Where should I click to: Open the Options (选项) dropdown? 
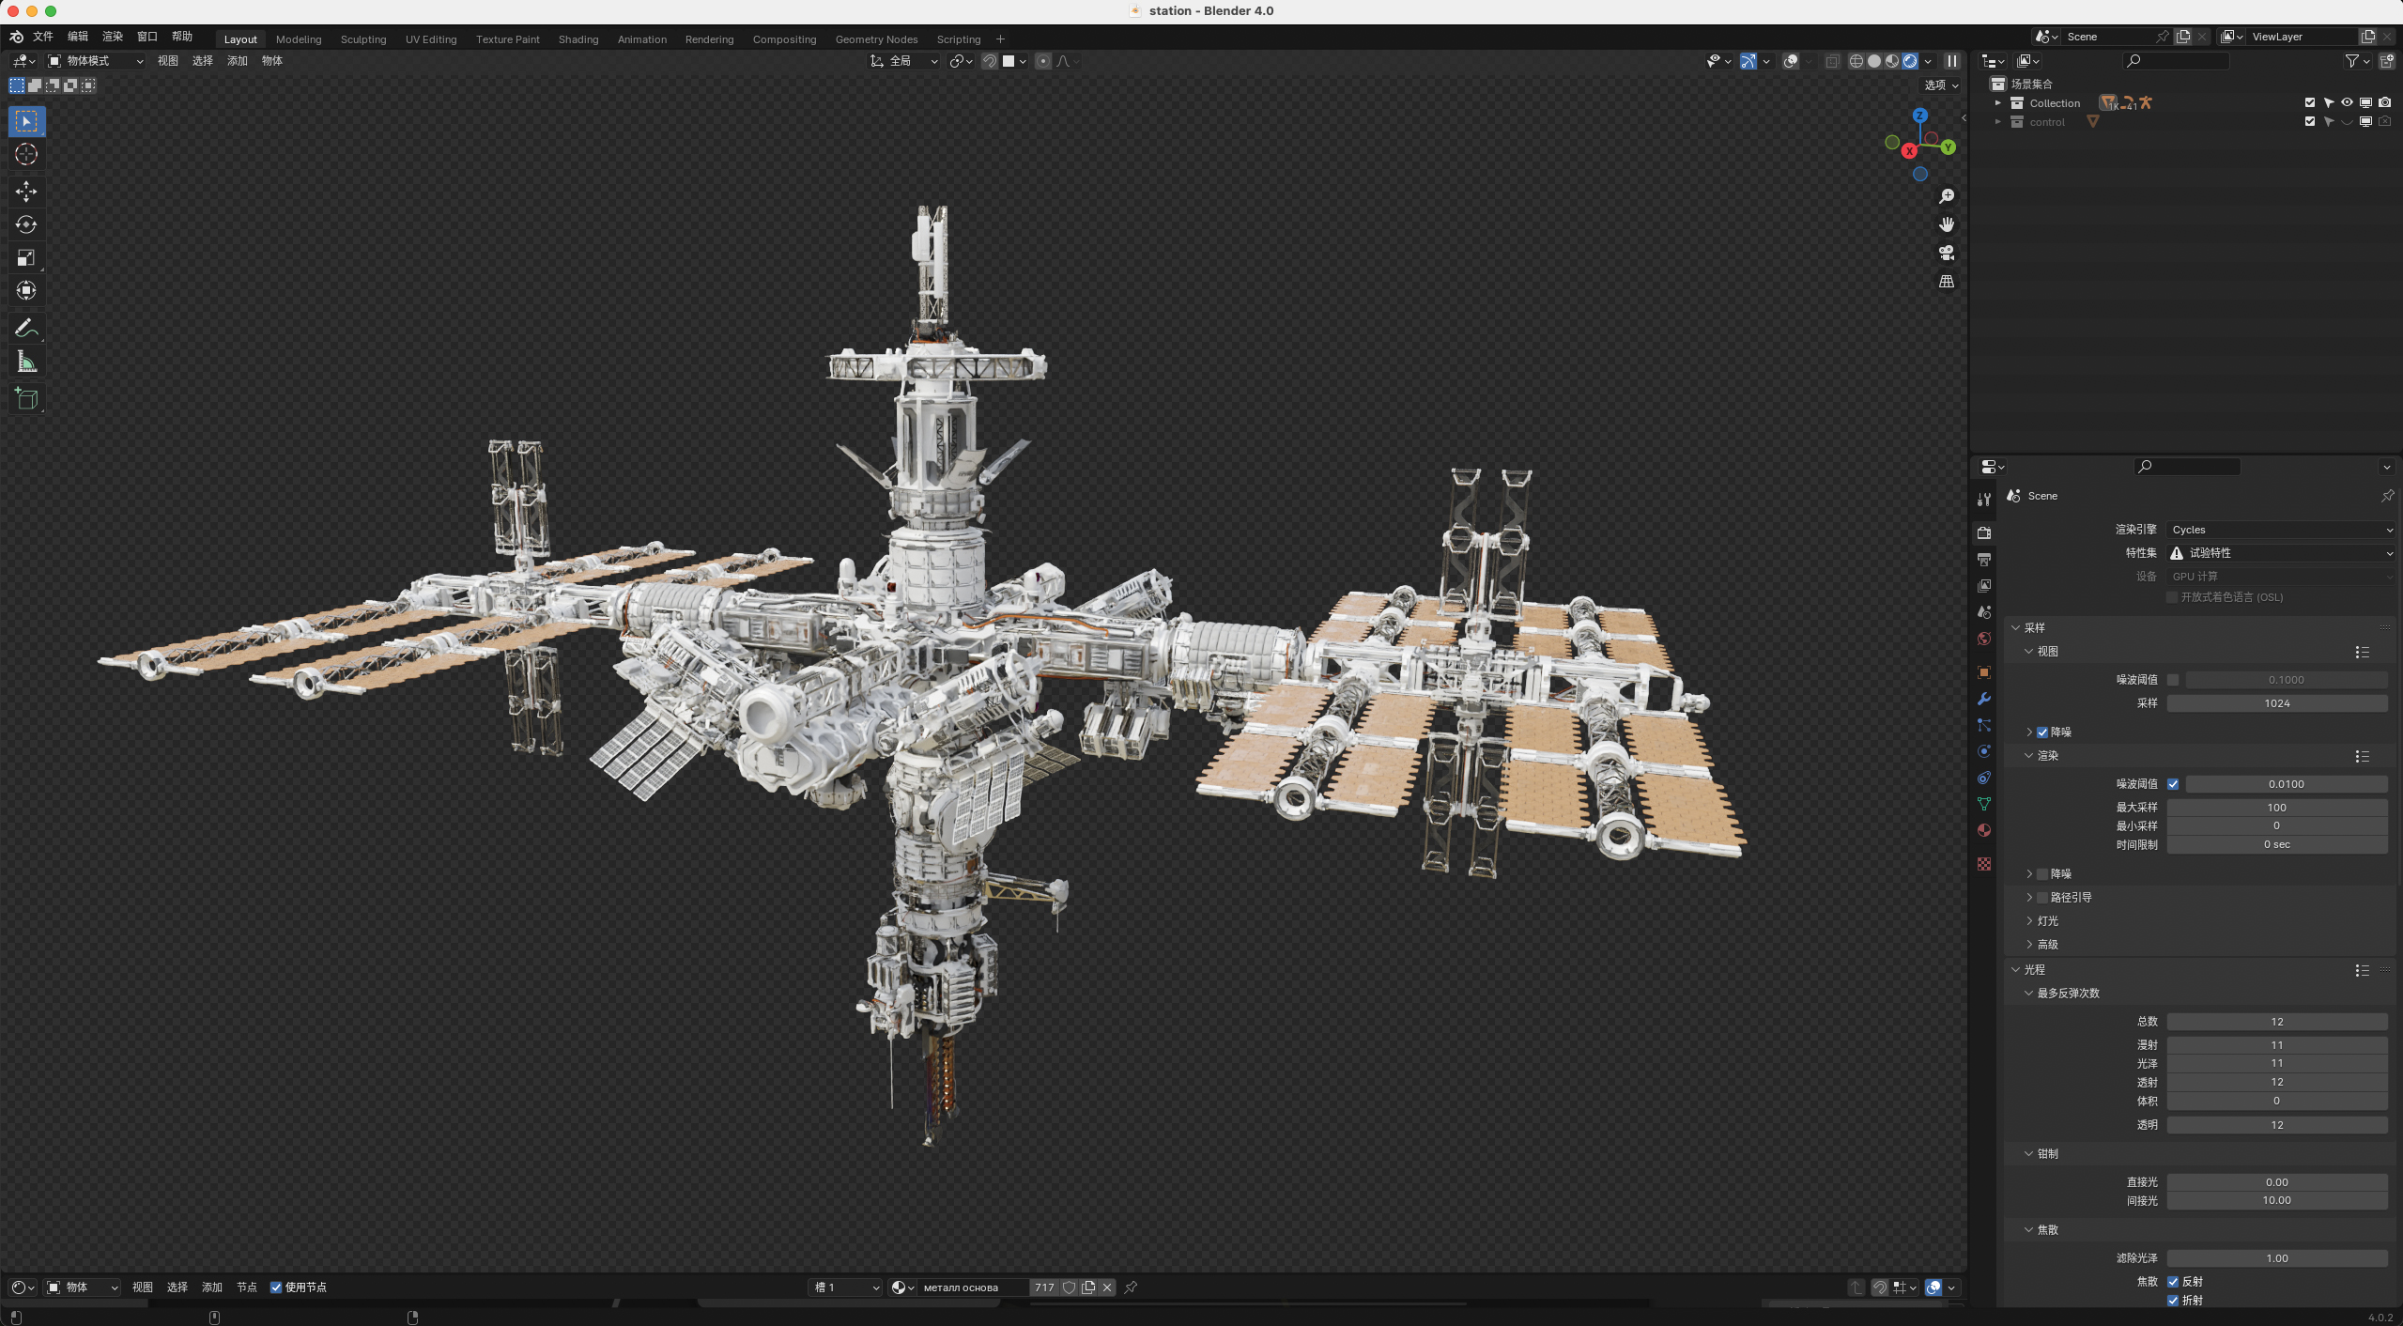[1941, 85]
